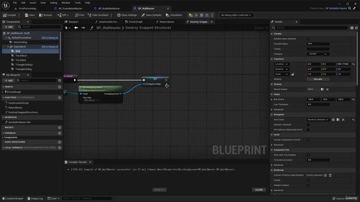
Task: Add Custom Primitive Data element
Action: [325, 175]
